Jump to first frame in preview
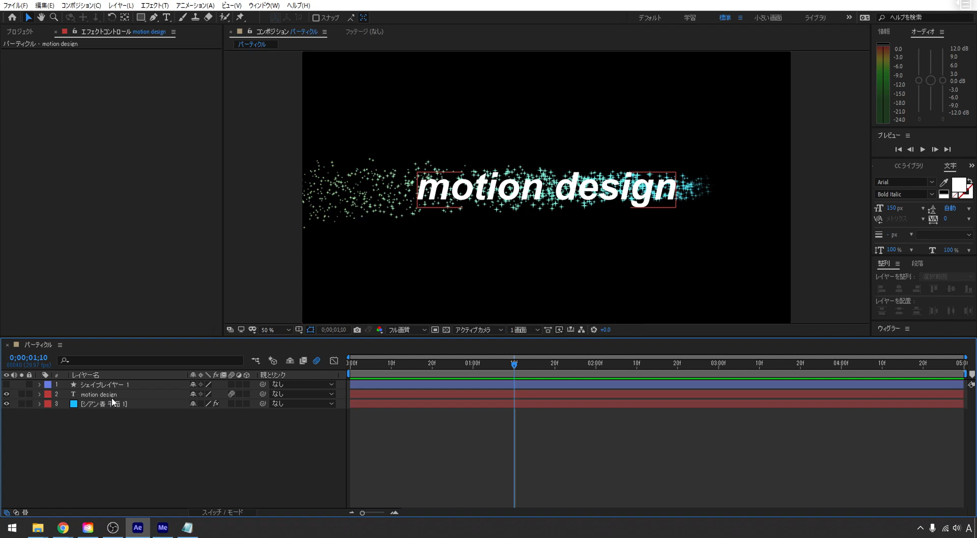The width and height of the screenshot is (977, 538). pos(898,149)
